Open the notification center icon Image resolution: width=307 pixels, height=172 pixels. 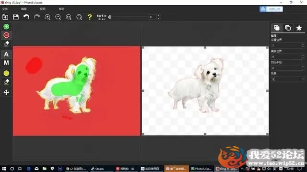coord(299,169)
